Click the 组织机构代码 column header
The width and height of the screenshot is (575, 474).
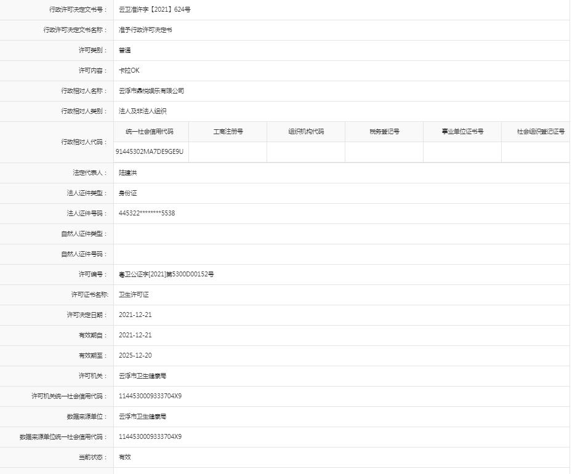coord(306,132)
